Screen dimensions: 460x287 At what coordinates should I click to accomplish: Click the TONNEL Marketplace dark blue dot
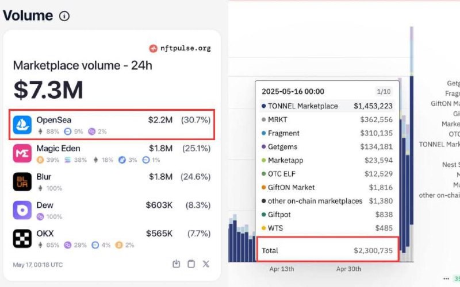263,106
